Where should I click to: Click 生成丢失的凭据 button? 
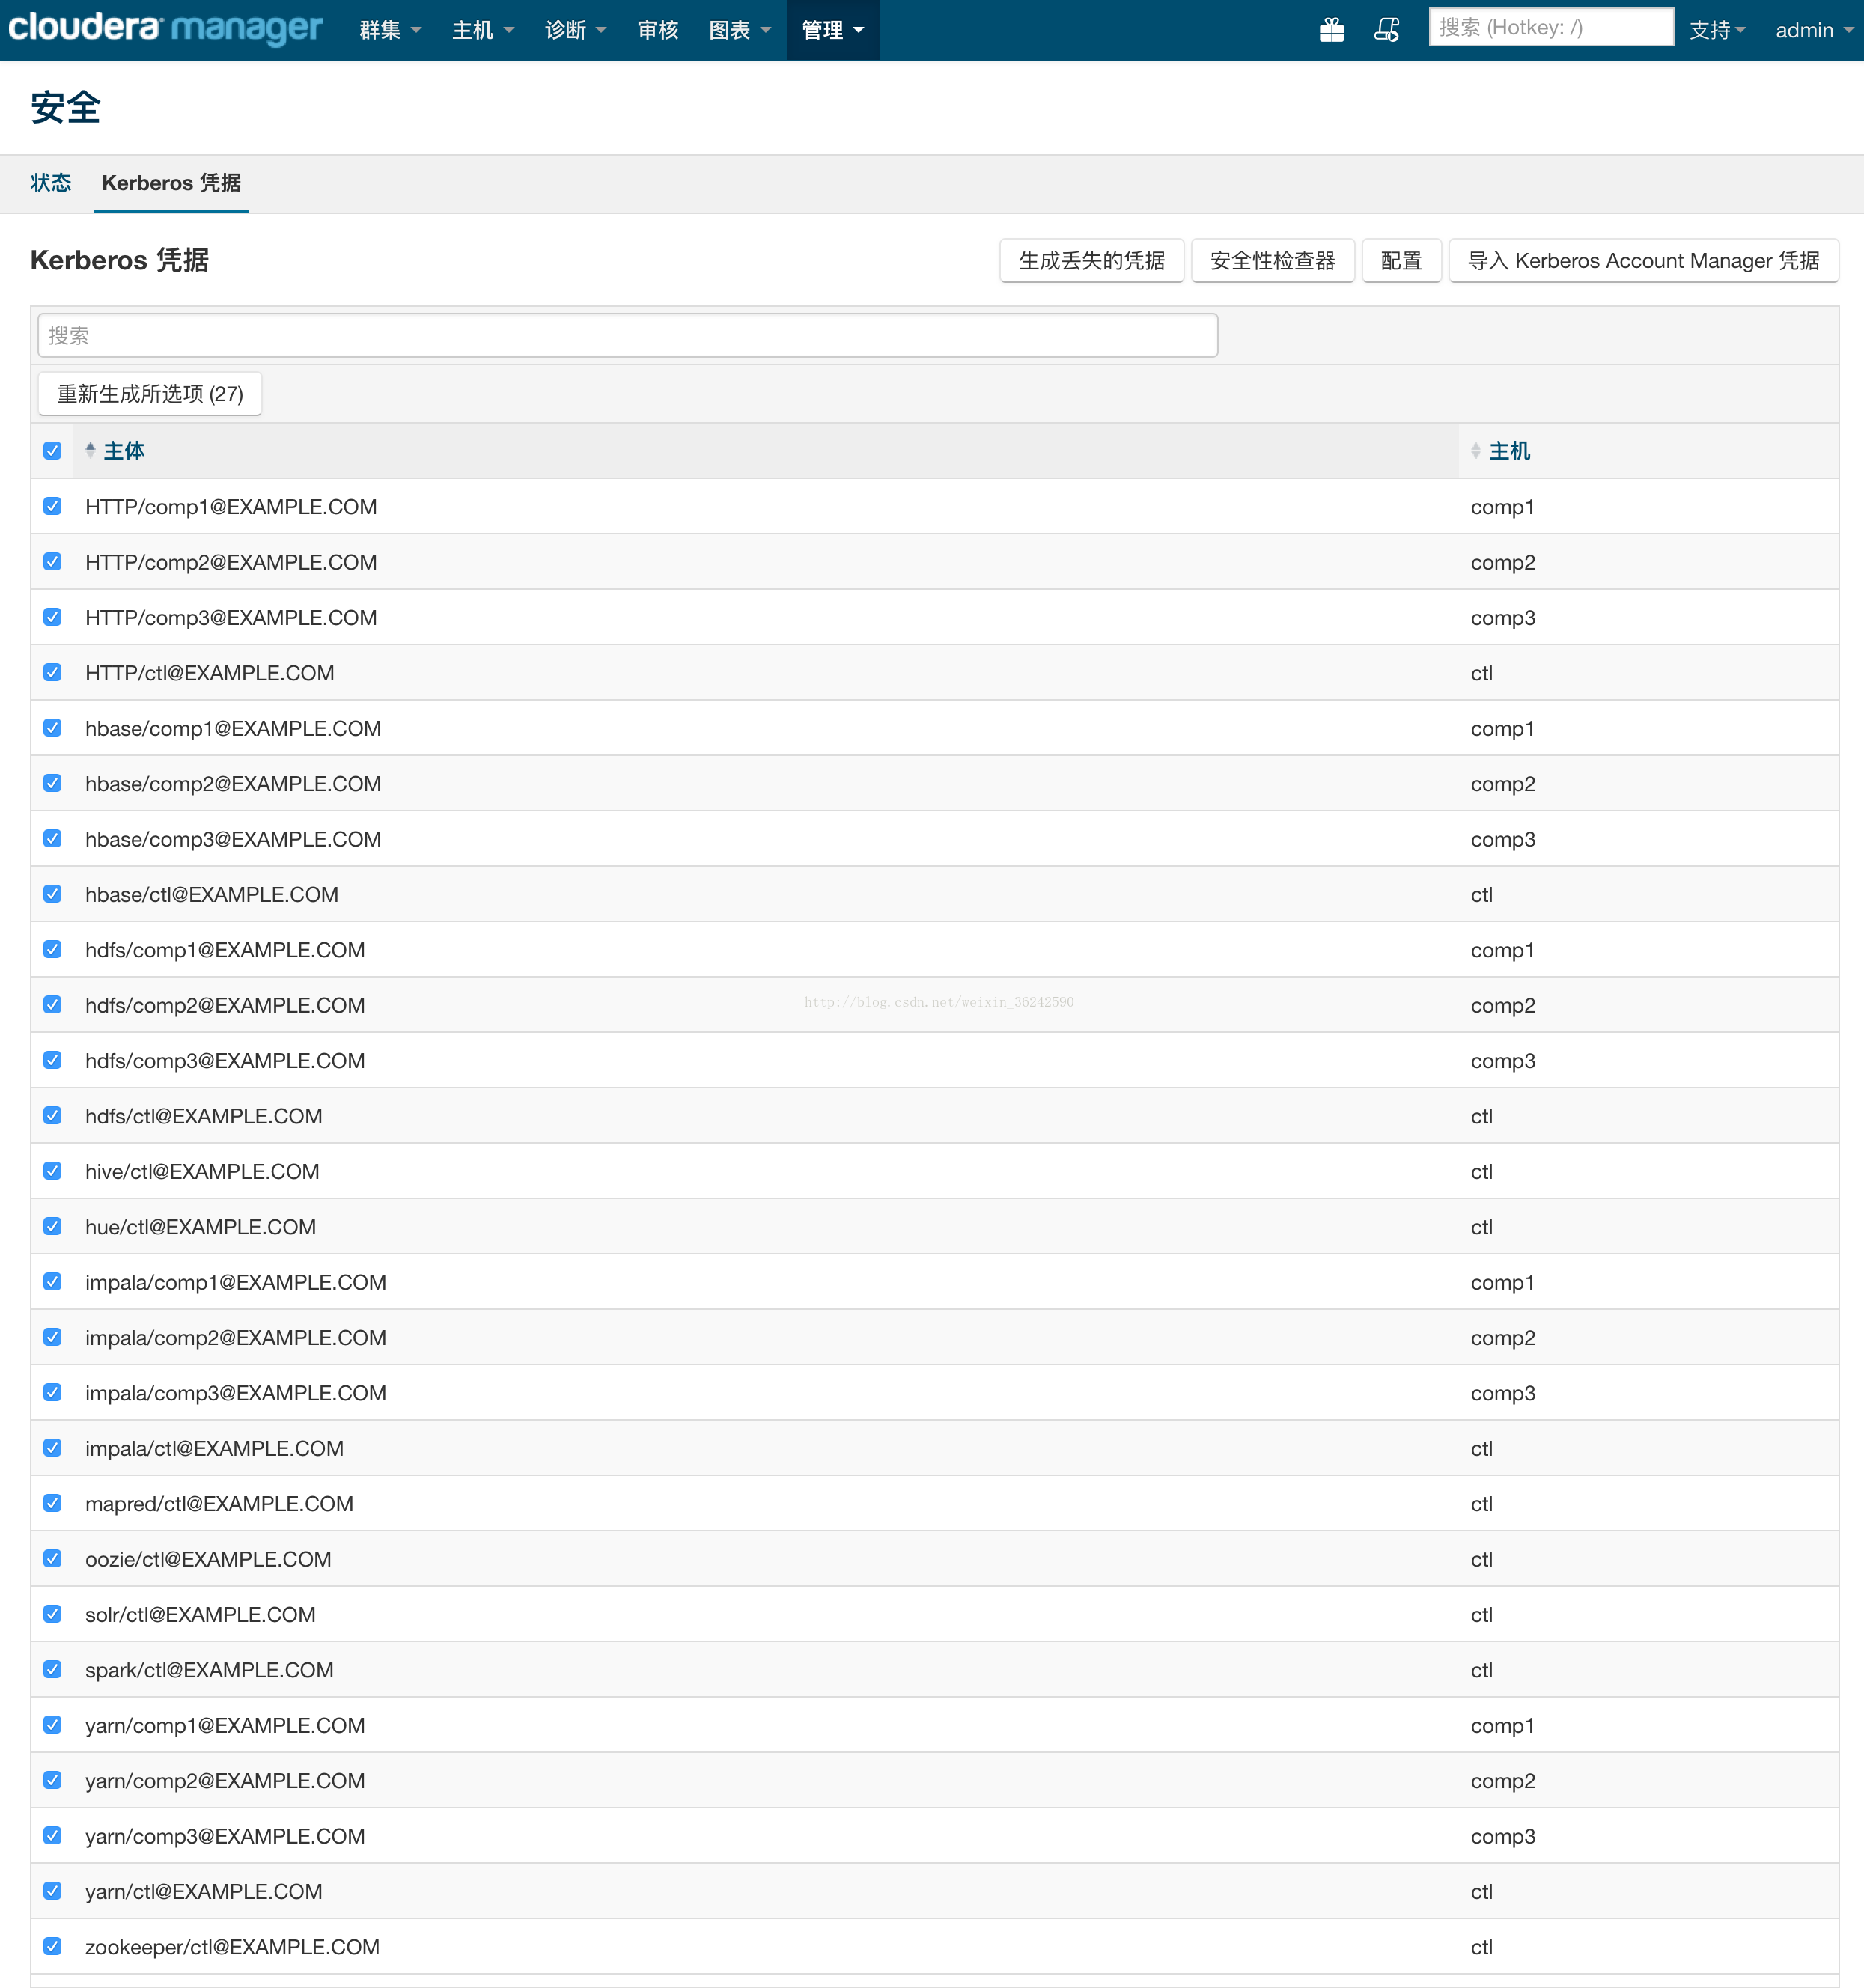(x=1091, y=261)
